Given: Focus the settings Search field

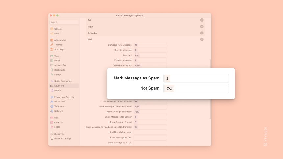Looking at the screenshot, I should pyautogui.click(x=64, y=22).
